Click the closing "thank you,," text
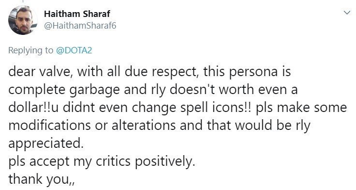The height and width of the screenshot is (190, 356). [x=42, y=179]
